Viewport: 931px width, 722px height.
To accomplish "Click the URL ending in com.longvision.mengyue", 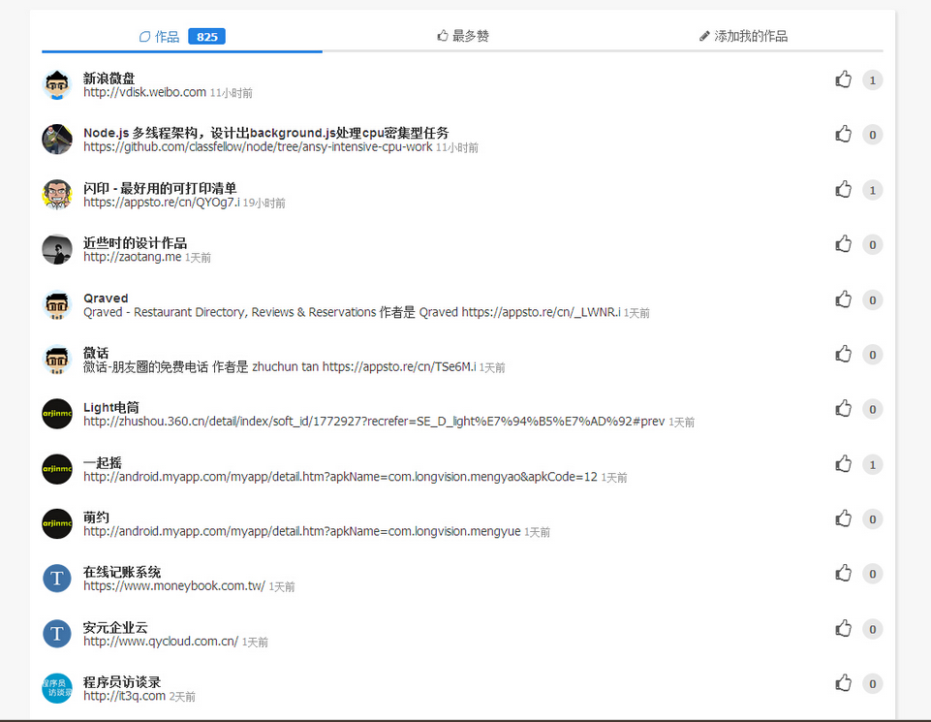I will point(302,531).
